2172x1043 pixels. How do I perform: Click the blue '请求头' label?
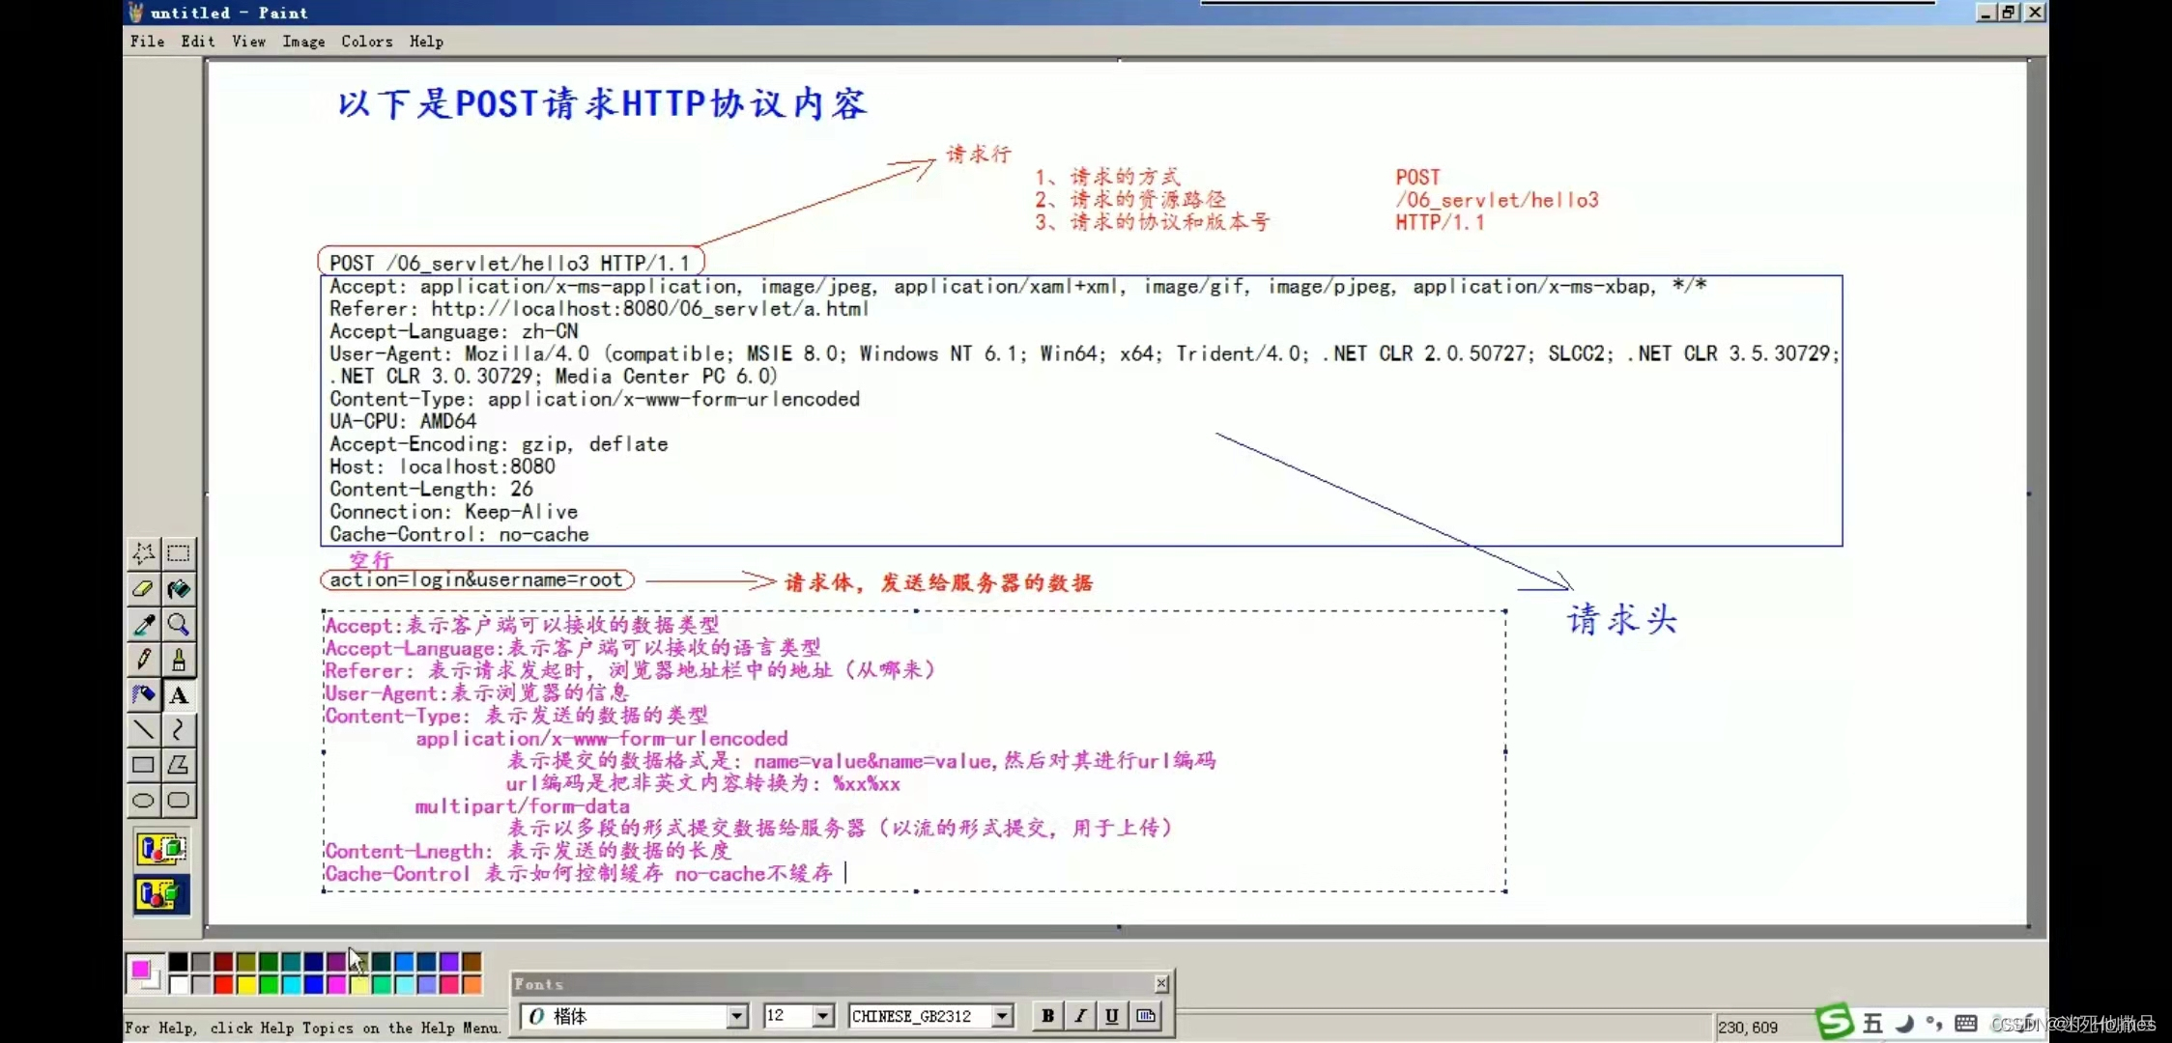pos(1622,619)
